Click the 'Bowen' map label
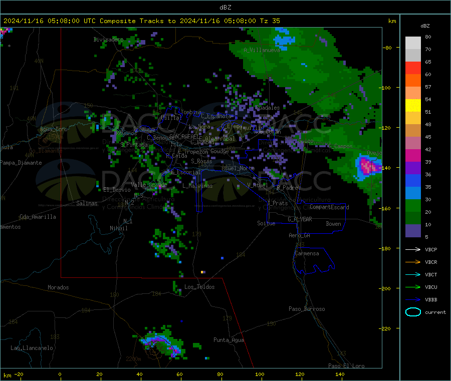 [x=333, y=224]
